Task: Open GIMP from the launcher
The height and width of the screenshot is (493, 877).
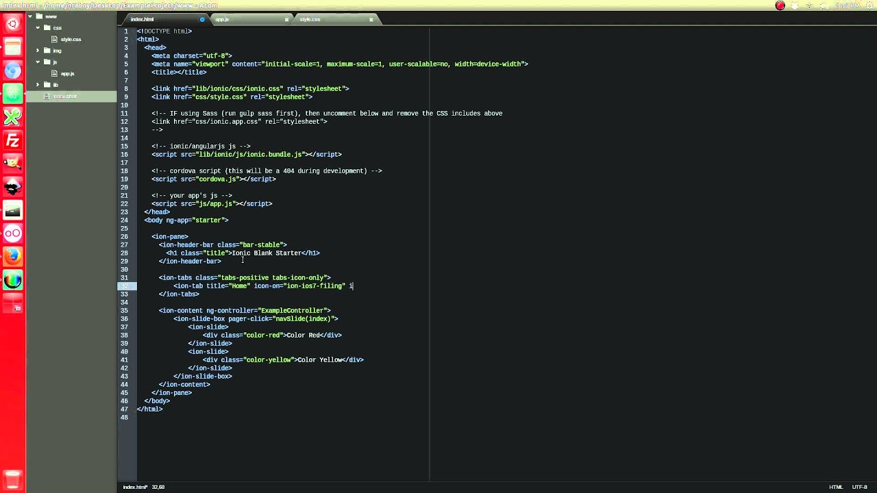Action: 12,164
